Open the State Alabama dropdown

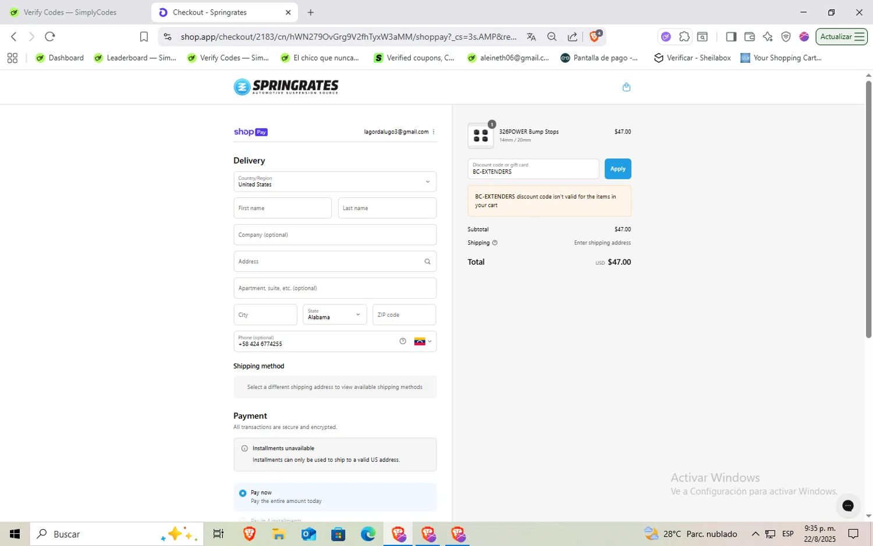(335, 314)
